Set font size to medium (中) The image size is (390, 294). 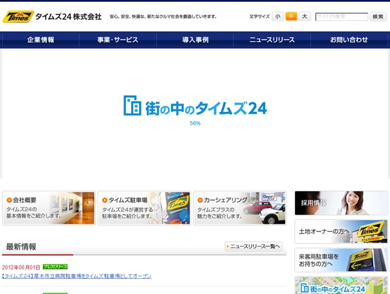[x=291, y=17]
